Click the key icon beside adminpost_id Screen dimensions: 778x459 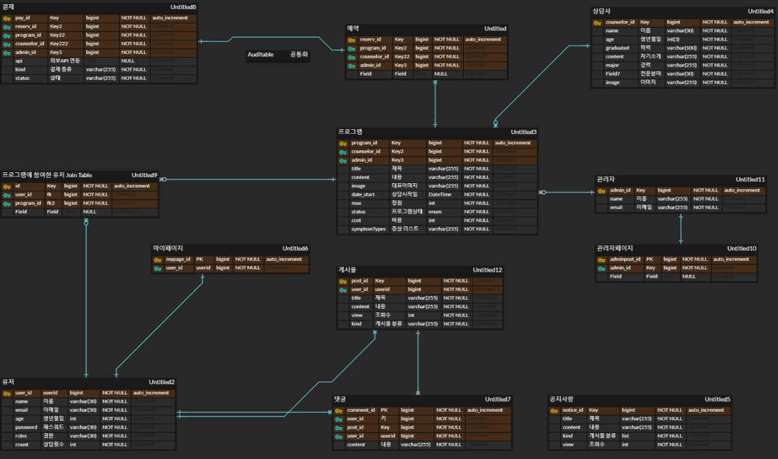pyautogui.click(x=601, y=260)
